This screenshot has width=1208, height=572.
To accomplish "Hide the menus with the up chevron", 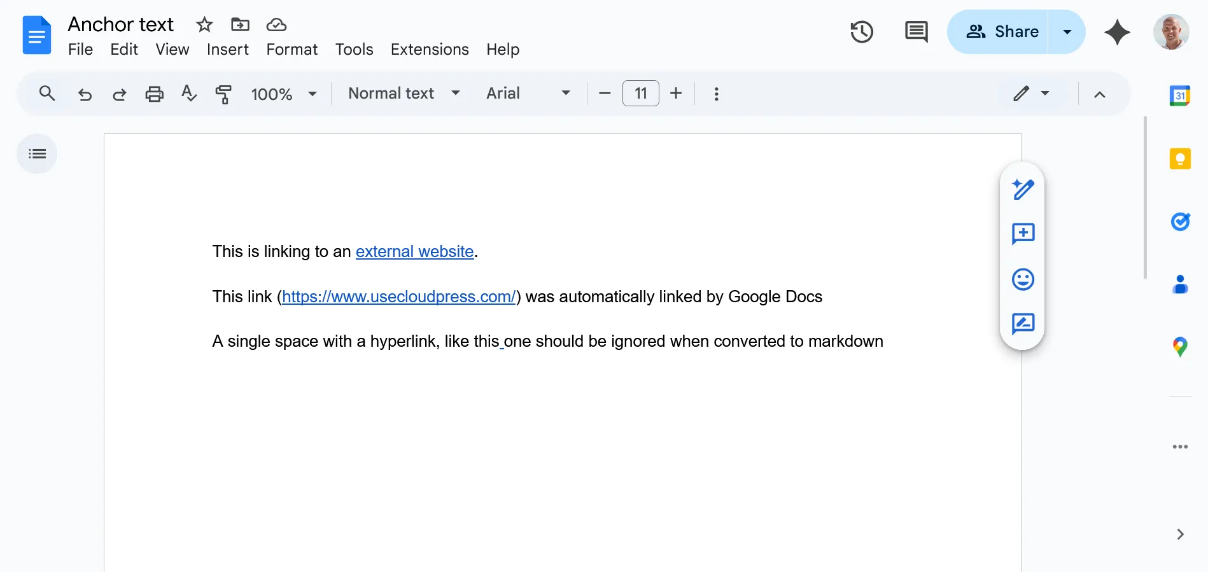I will 1099,94.
